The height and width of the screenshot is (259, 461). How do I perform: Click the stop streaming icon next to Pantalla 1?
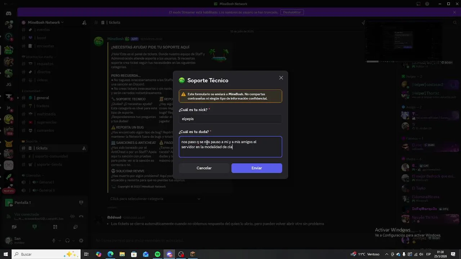point(81,203)
